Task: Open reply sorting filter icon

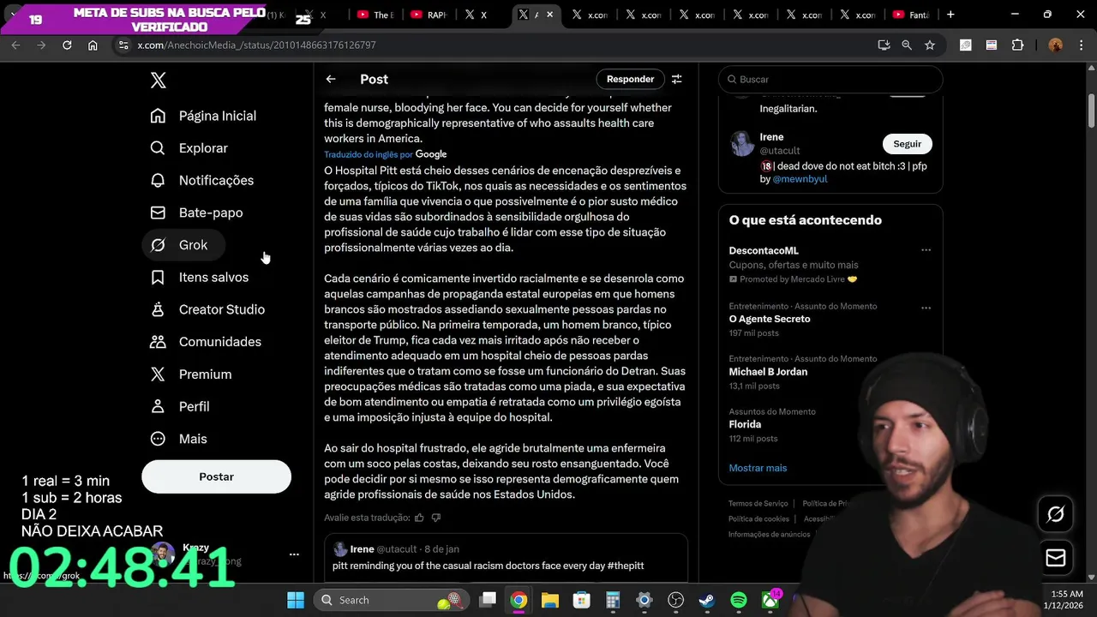Action: point(676,79)
